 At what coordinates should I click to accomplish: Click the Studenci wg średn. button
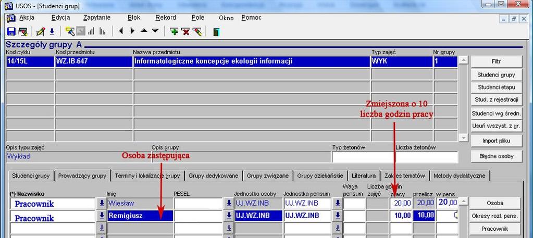pyautogui.click(x=496, y=113)
